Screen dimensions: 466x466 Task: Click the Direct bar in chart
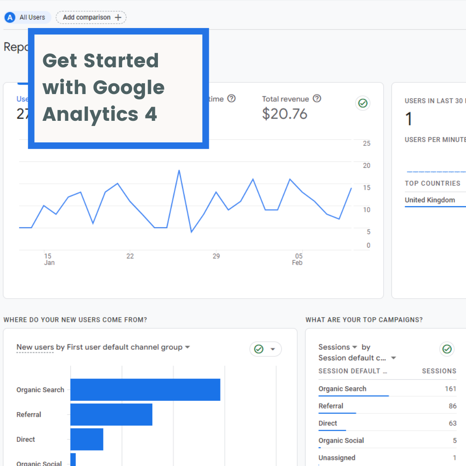pyautogui.click(x=87, y=439)
